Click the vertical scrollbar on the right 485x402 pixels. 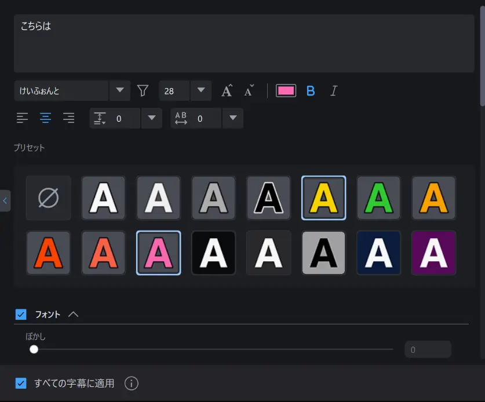[x=482, y=56]
